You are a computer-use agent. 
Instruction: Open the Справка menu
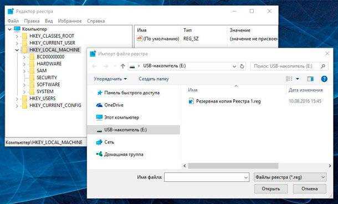[96, 21]
